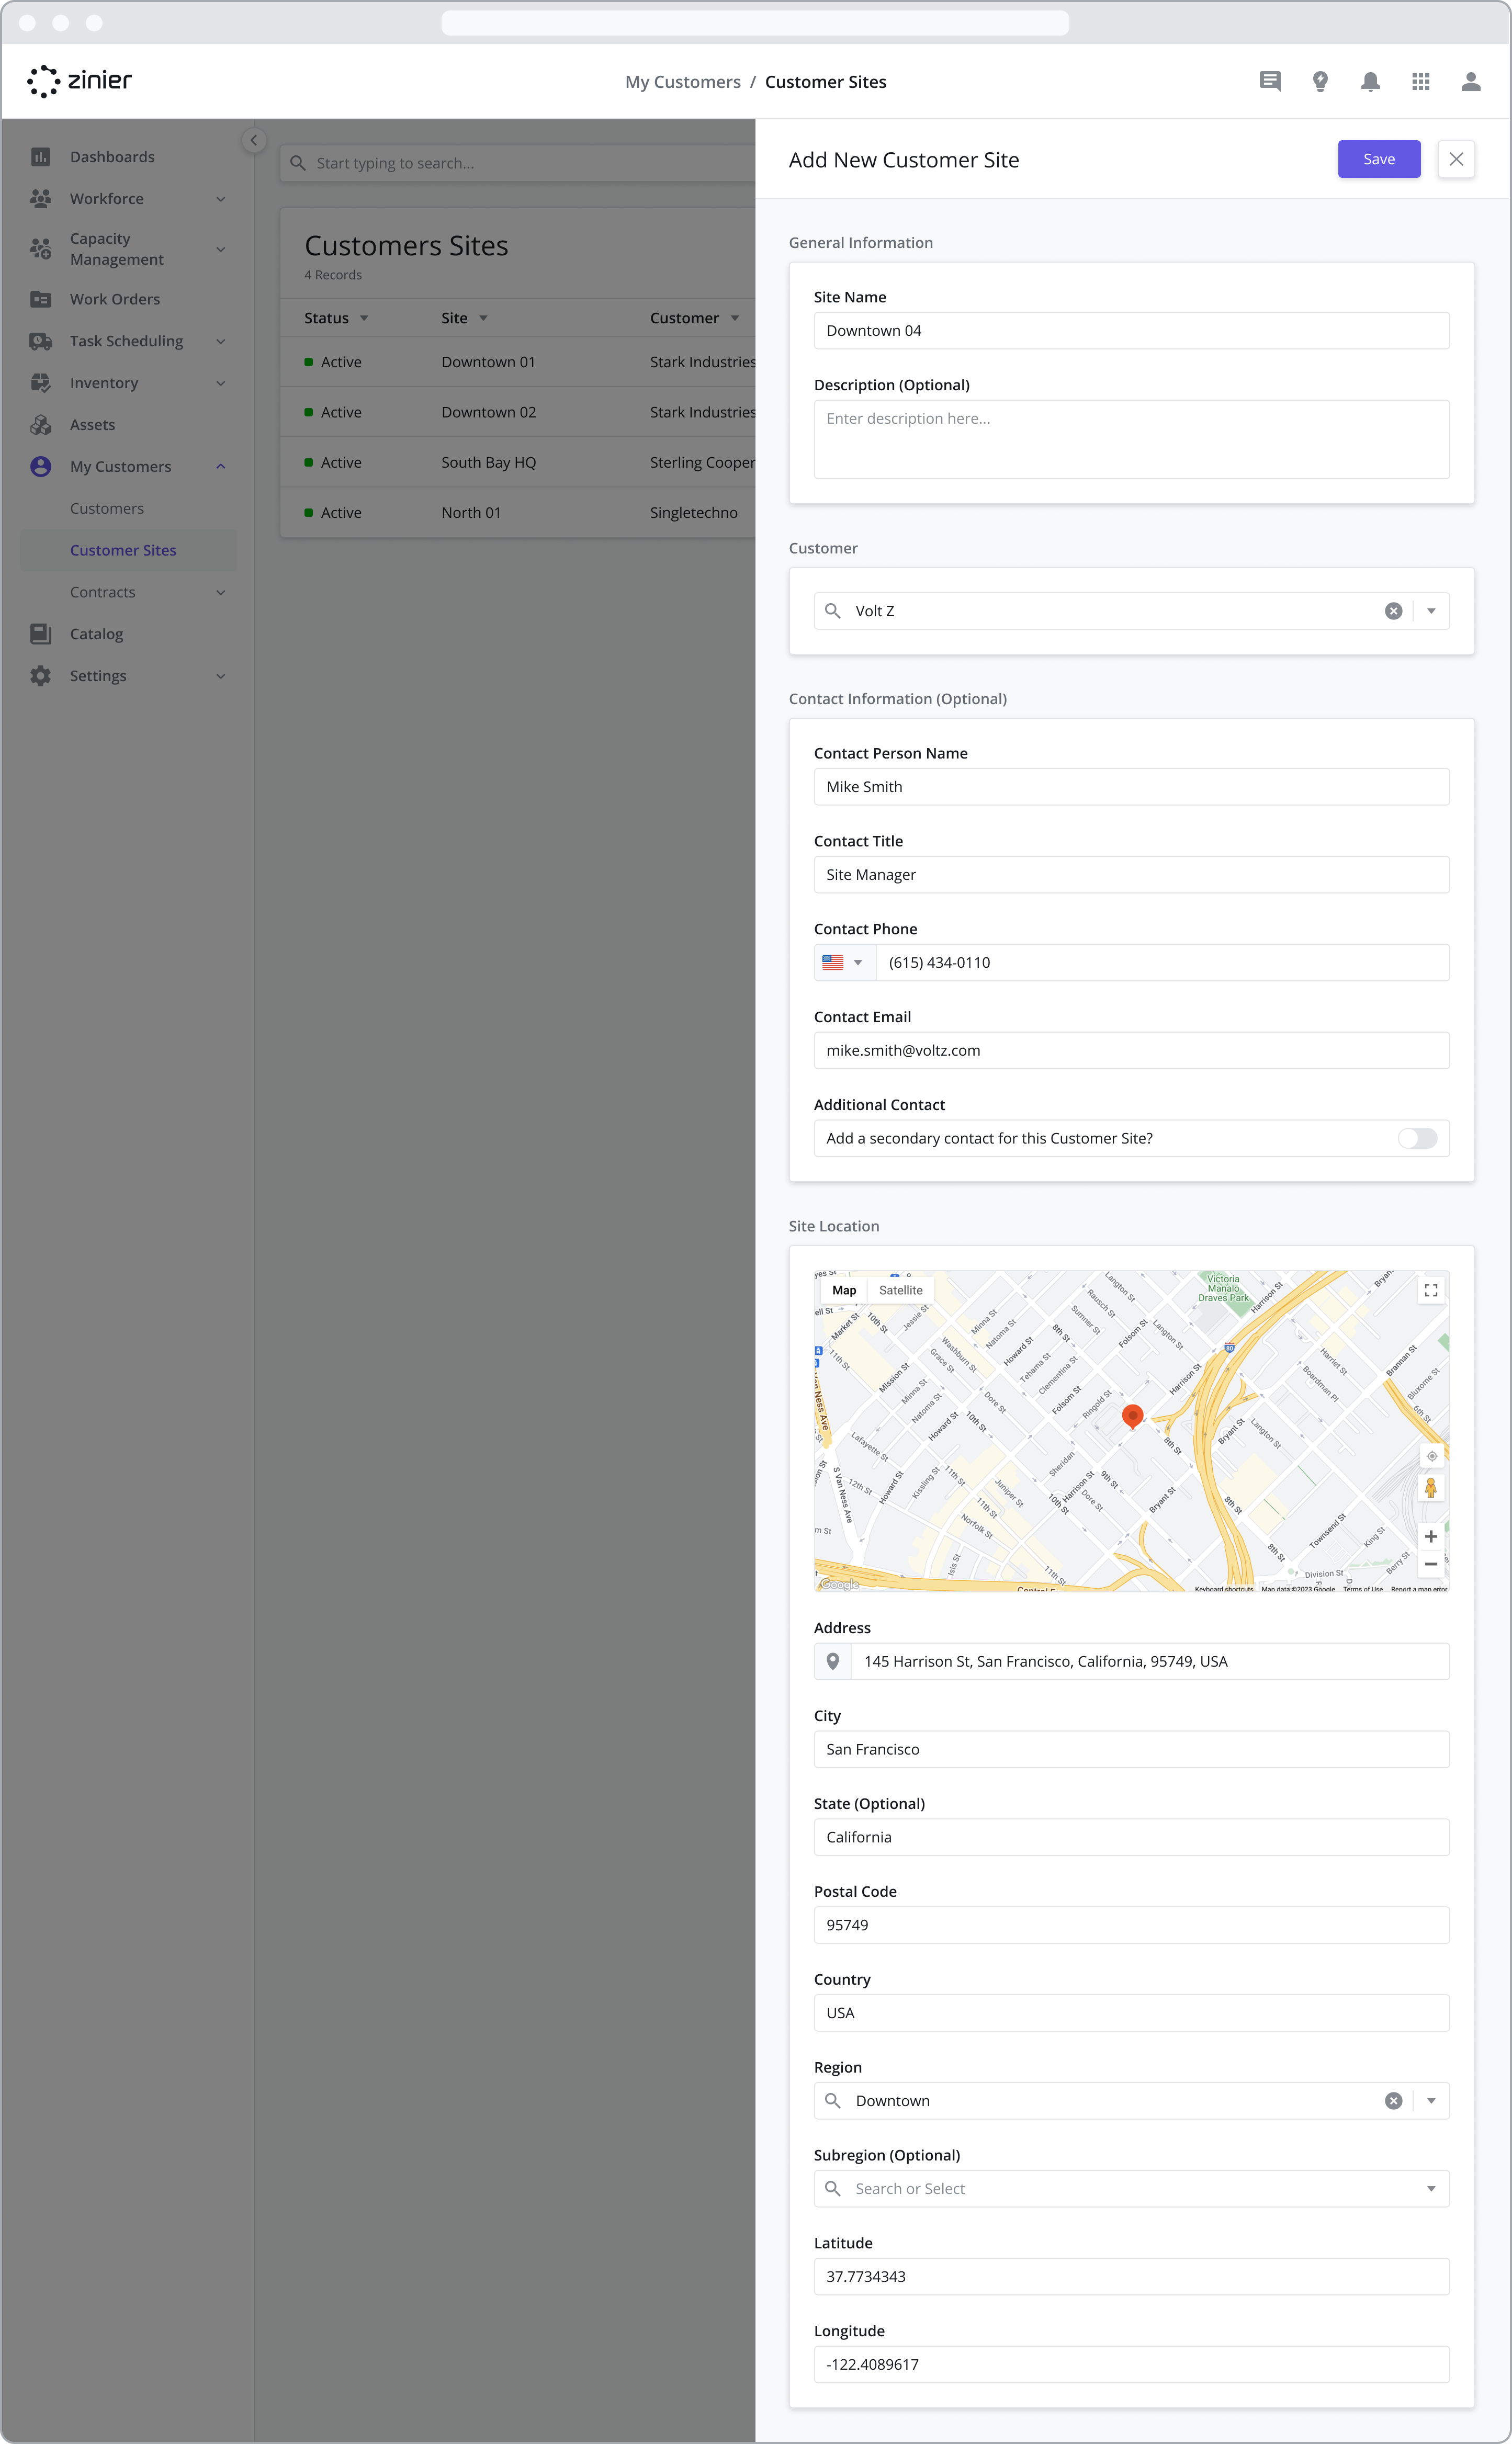Click the lightbulb tips icon
The image size is (1512, 2444).
1320,81
